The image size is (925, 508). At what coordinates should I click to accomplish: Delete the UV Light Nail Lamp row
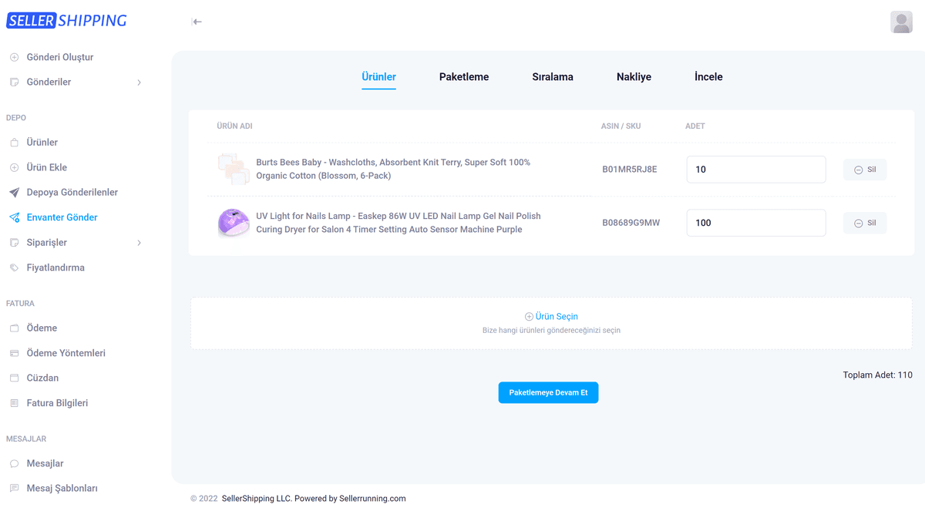tap(864, 223)
